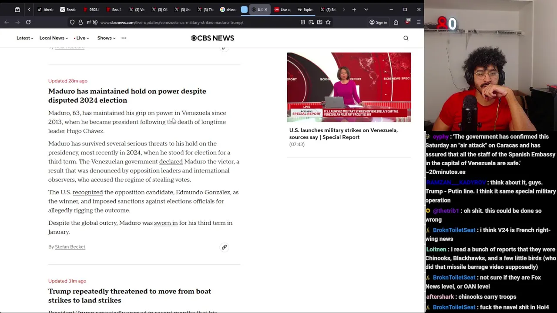This screenshot has width=557, height=313.
Task: Open Firefox View tab manager icon
Action: coord(17,10)
